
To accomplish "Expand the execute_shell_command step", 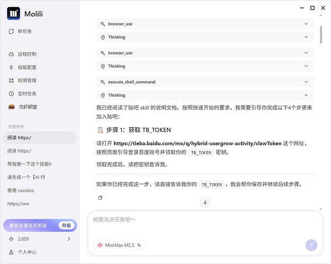I will tap(205, 82).
